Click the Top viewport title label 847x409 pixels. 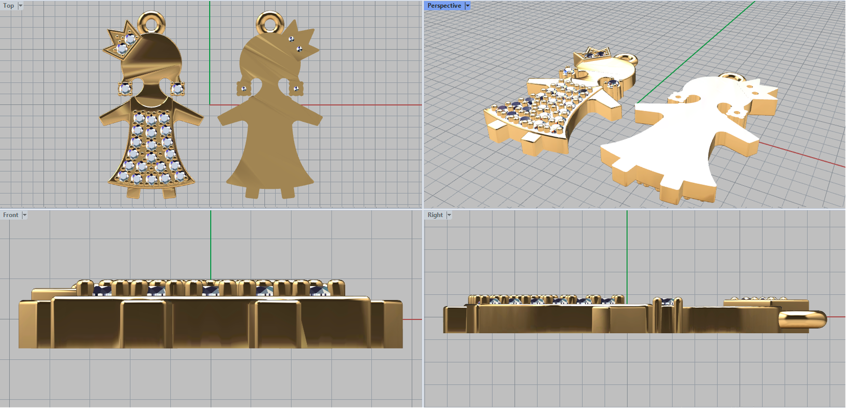pos(8,6)
